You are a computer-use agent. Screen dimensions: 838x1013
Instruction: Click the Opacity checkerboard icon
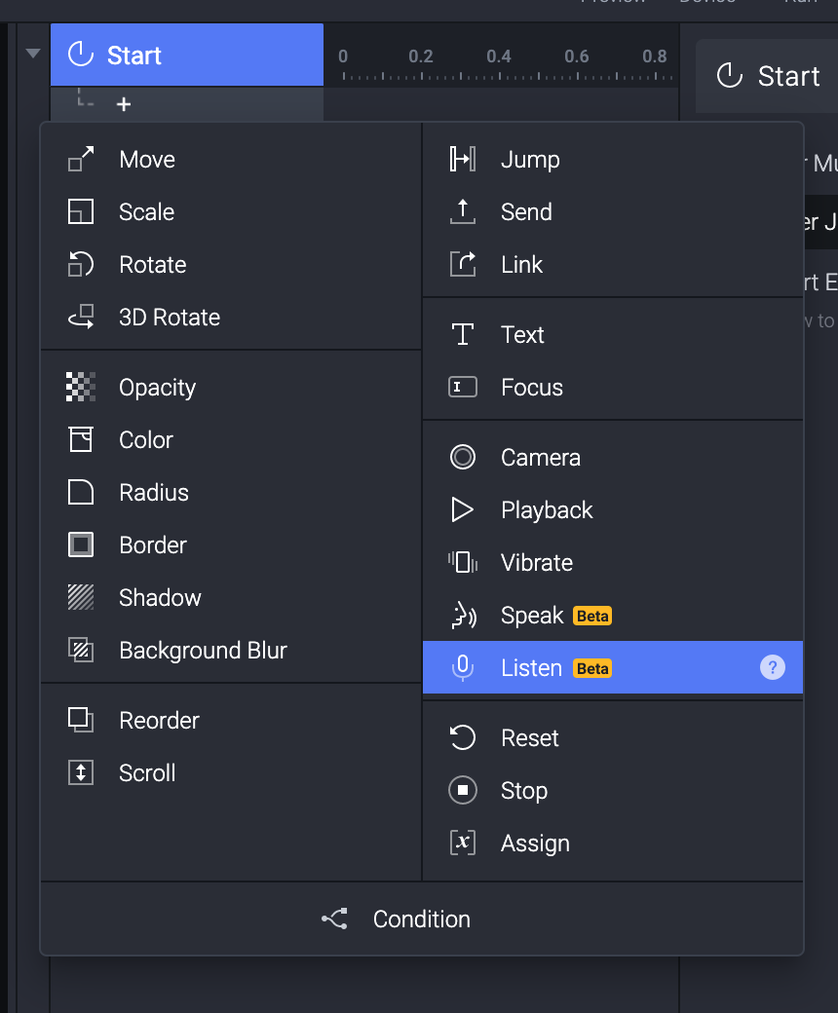[x=81, y=388]
